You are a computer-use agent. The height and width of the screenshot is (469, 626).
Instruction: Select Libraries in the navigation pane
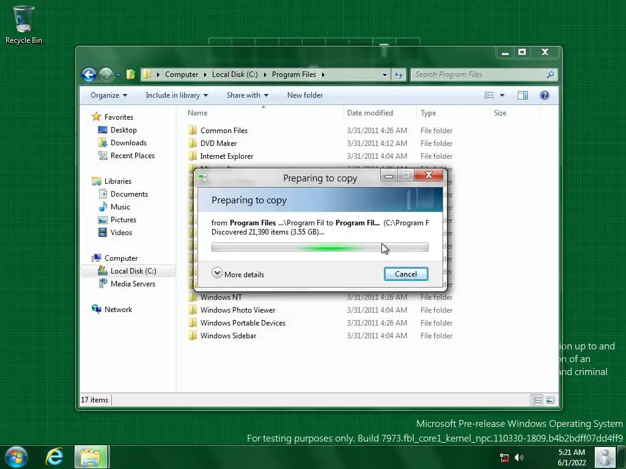[118, 181]
